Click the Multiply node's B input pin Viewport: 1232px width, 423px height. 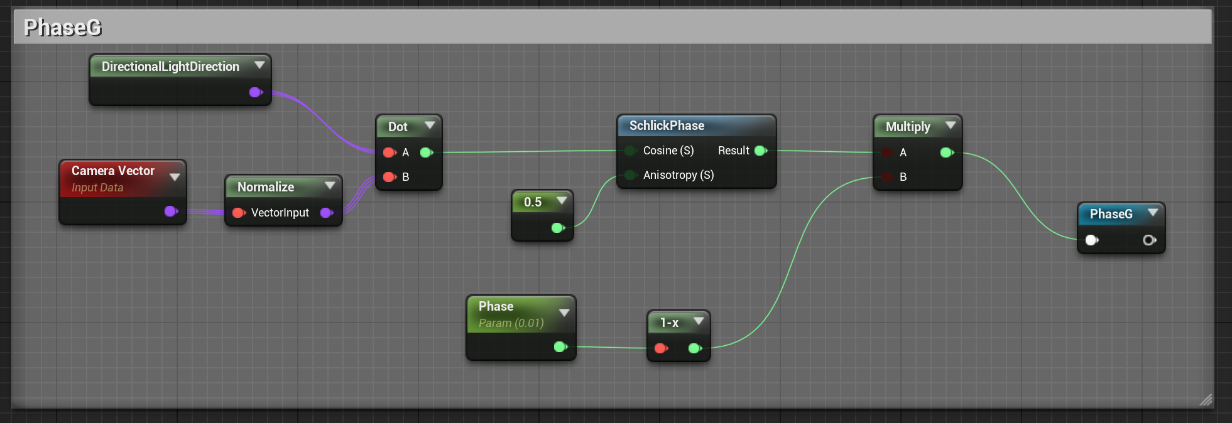pos(886,177)
